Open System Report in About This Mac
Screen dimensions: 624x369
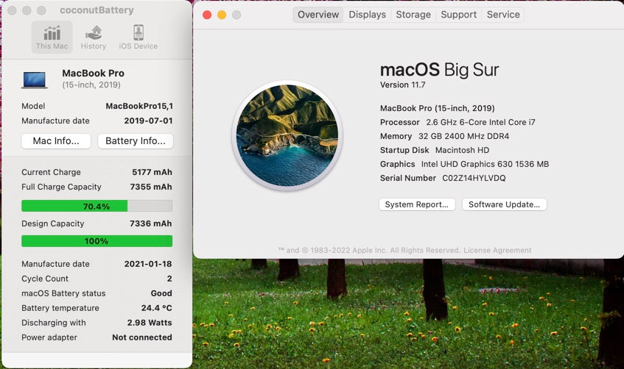tap(417, 204)
